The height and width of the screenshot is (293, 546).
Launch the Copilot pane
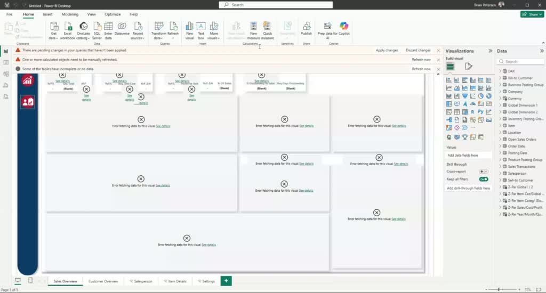point(344,29)
